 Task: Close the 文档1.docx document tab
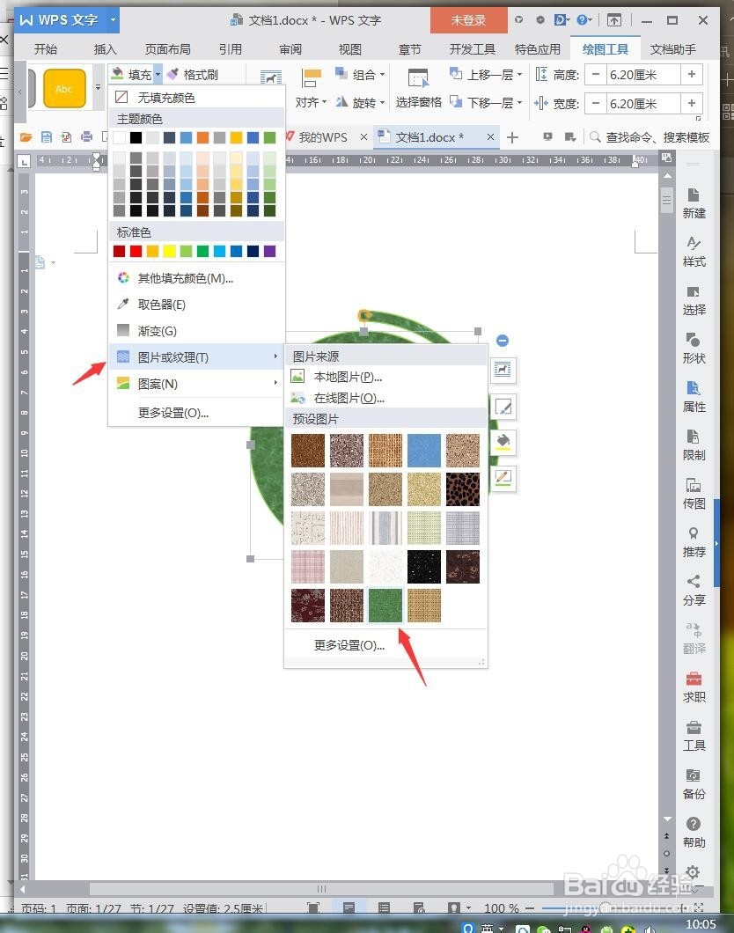pyautogui.click(x=490, y=136)
